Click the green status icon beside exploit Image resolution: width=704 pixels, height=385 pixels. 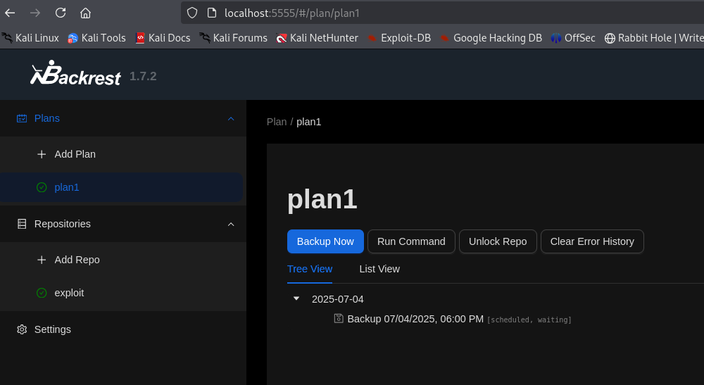coord(42,293)
